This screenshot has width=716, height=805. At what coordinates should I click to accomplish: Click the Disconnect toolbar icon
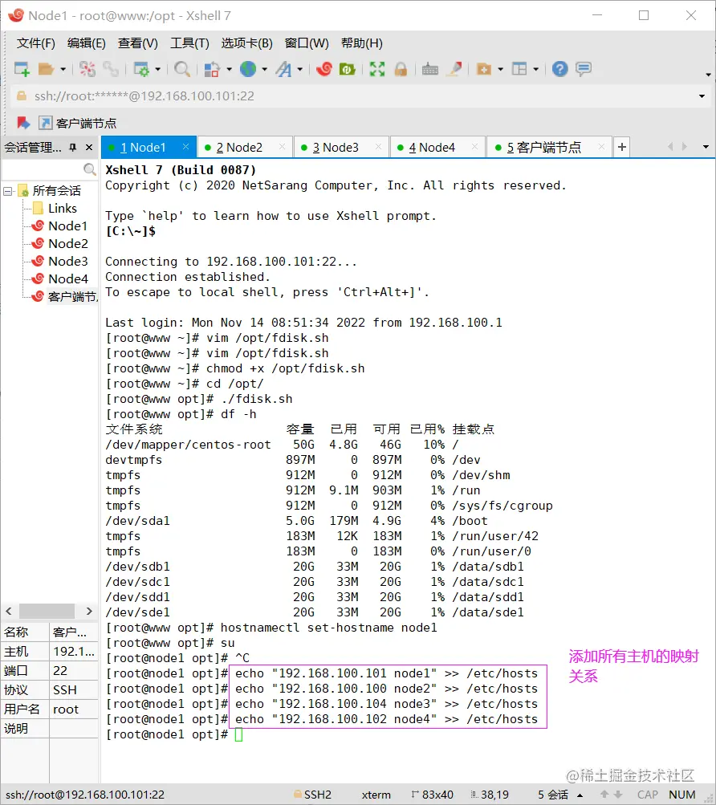coord(87,69)
